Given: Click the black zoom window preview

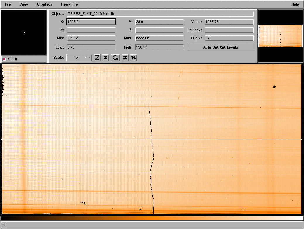Looking at the screenshot, I should [24, 32].
